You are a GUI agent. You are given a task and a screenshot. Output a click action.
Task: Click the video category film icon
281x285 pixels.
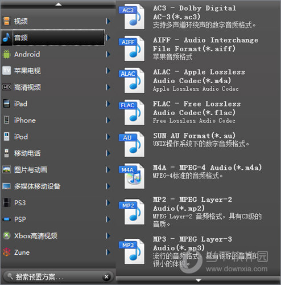click(6, 21)
